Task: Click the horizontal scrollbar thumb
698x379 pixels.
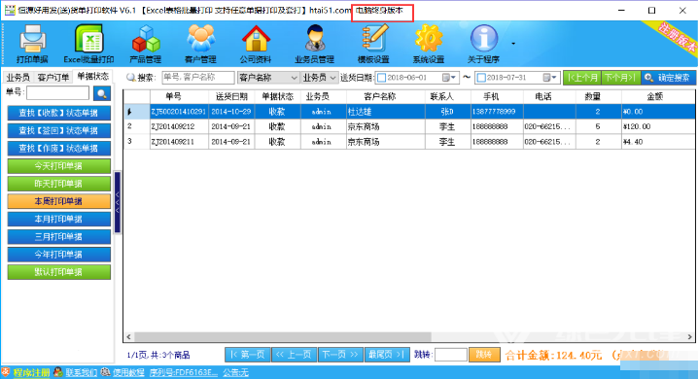Action: (283, 337)
